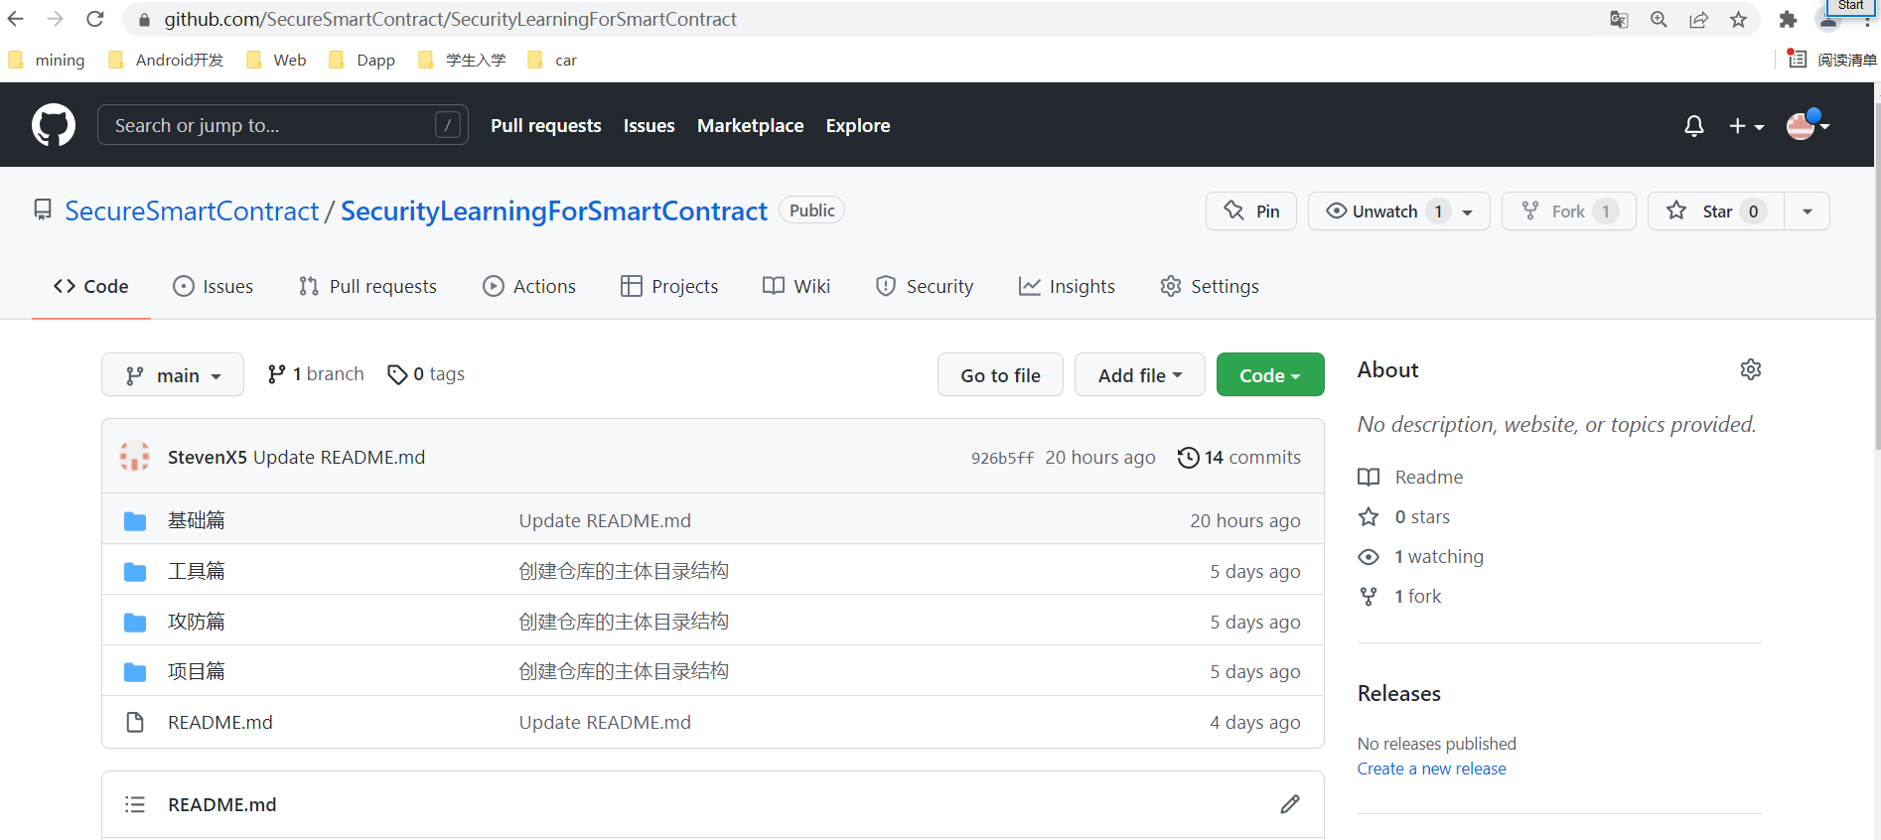Image resolution: width=1881 pixels, height=840 pixels.
Task: Open the 工具篇 folder
Action: pos(197,571)
